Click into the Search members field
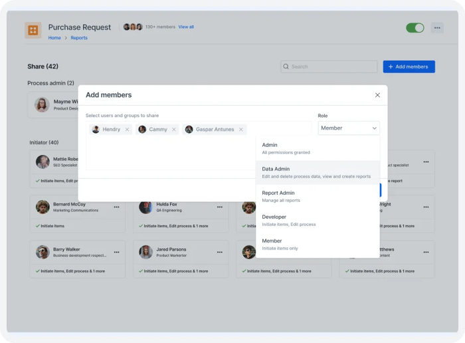465x343 pixels. click(329, 66)
